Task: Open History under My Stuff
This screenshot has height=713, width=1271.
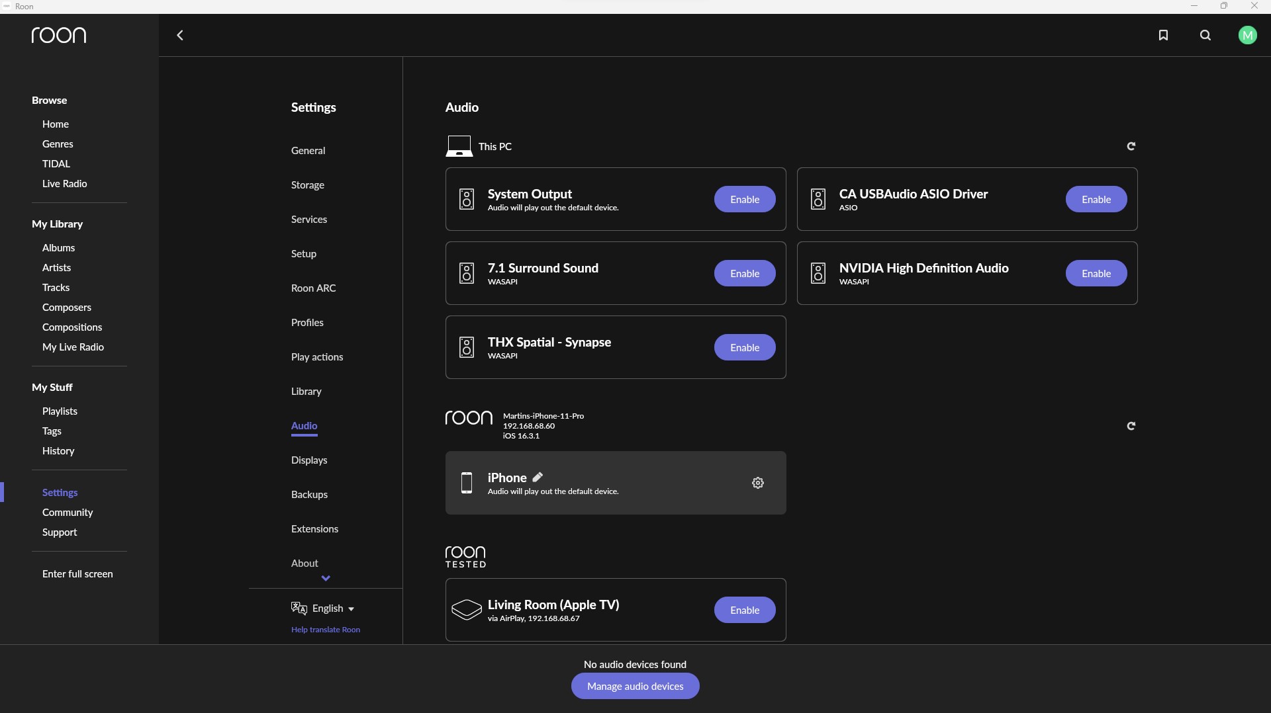Action: click(58, 451)
